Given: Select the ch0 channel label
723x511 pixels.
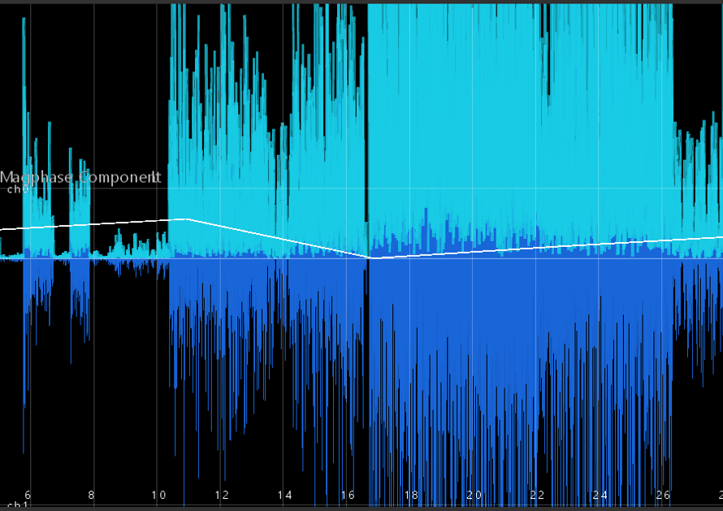Looking at the screenshot, I should [18, 189].
